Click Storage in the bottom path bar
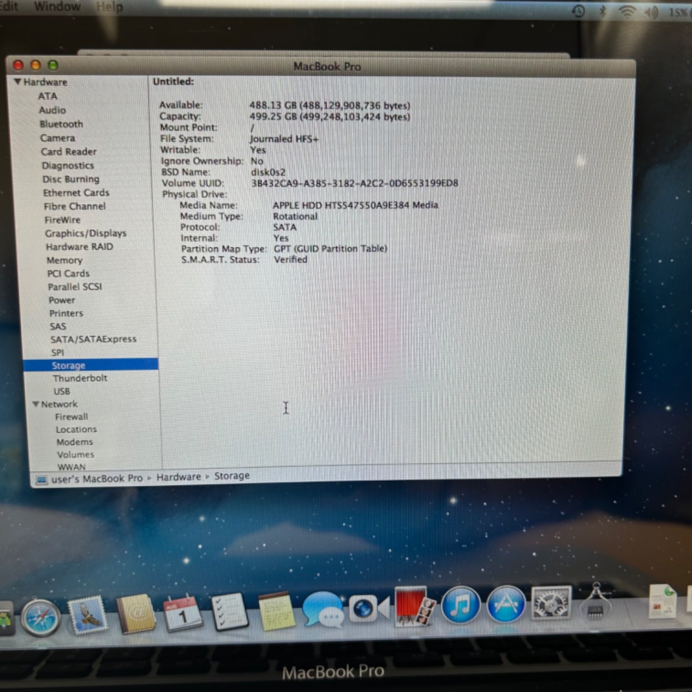This screenshot has width=692, height=692. [x=232, y=476]
